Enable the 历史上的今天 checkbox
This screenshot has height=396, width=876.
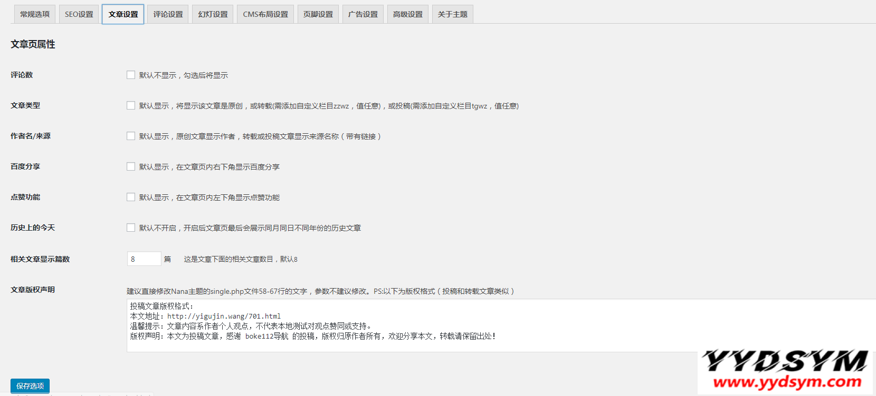tap(131, 227)
